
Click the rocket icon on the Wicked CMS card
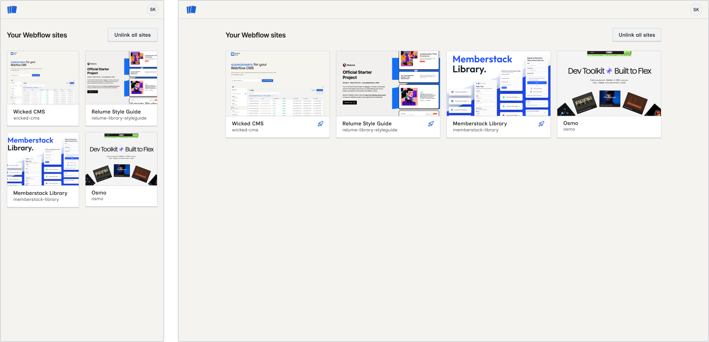(320, 124)
